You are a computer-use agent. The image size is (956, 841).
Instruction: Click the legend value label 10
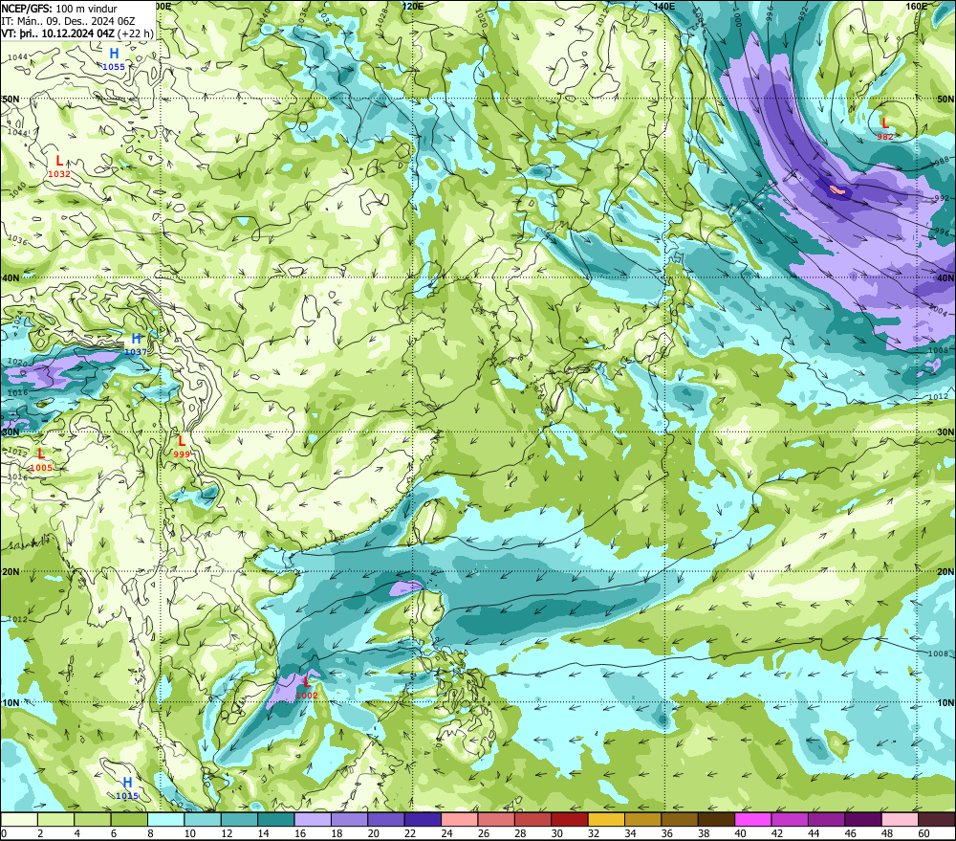tap(189, 833)
